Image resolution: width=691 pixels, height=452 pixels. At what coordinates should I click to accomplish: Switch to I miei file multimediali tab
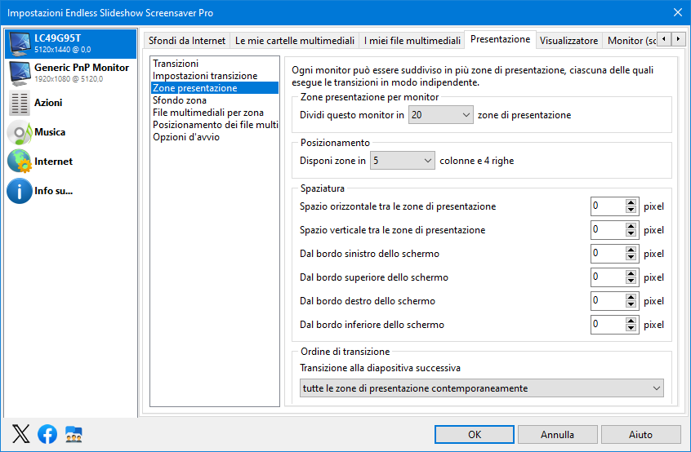pyautogui.click(x=412, y=41)
